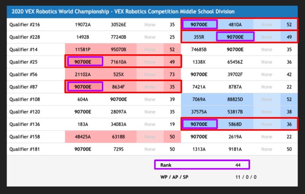Click team 183A

[83, 124]
